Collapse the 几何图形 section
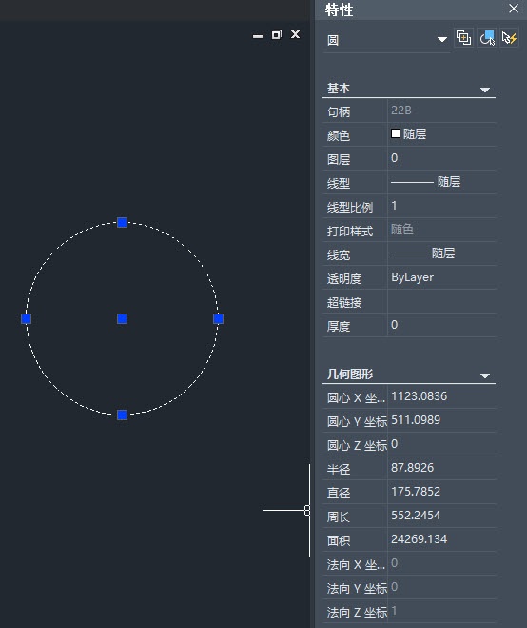The width and height of the screenshot is (527, 628). 485,375
